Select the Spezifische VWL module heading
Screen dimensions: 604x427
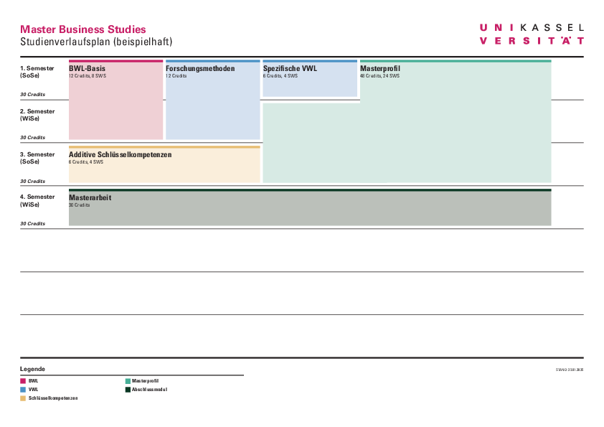click(x=290, y=69)
